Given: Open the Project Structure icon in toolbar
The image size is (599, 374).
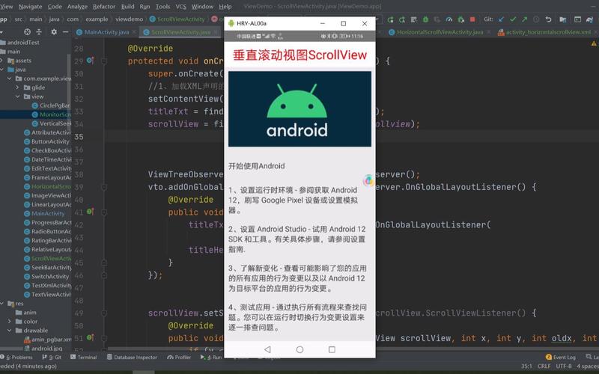Looking at the screenshot, I should click(563, 19).
